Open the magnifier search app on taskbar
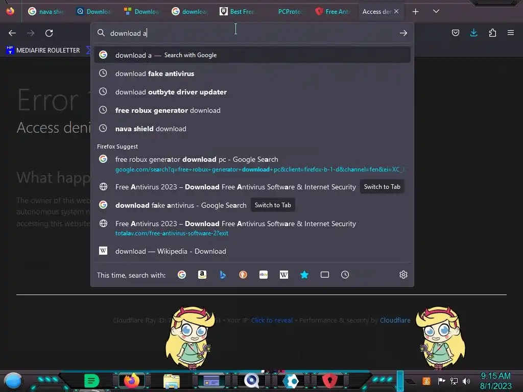Image resolution: width=523 pixels, height=392 pixels. pyautogui.click(x=251, y=381)
